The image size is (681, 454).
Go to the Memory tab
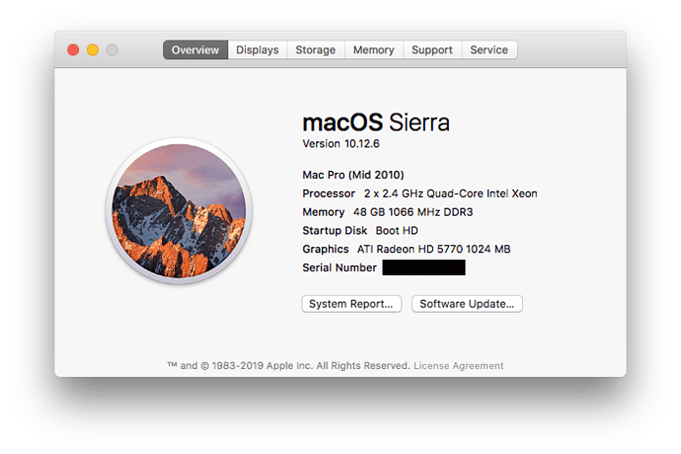coord(374,50)
